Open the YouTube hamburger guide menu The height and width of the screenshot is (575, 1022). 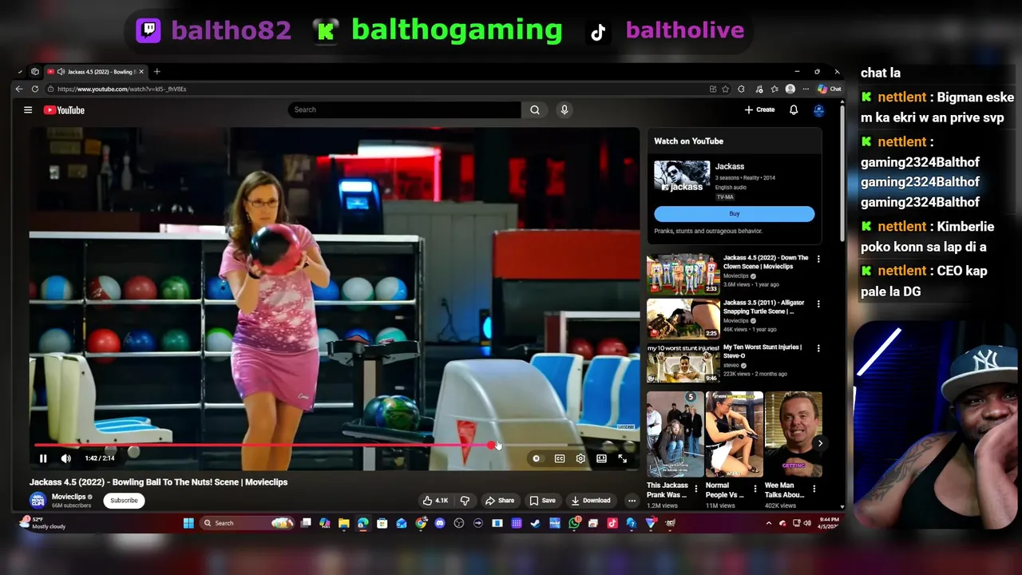pos(28,110)
